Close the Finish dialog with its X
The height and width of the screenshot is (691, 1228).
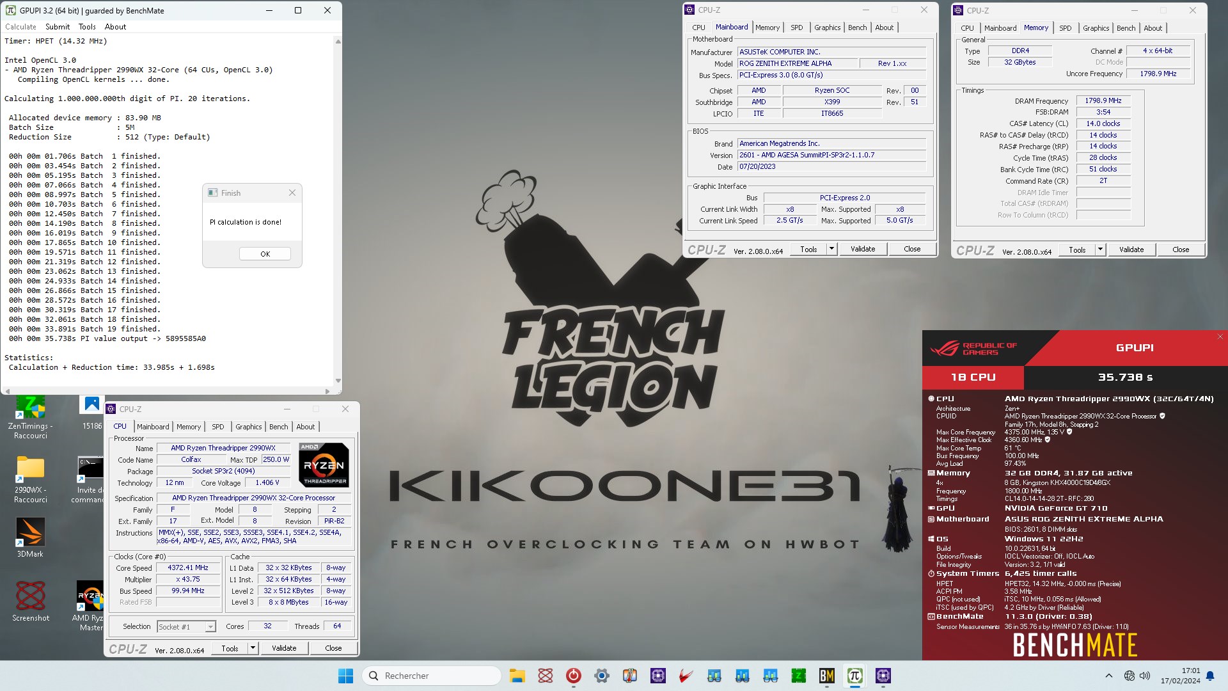point(292,193)
